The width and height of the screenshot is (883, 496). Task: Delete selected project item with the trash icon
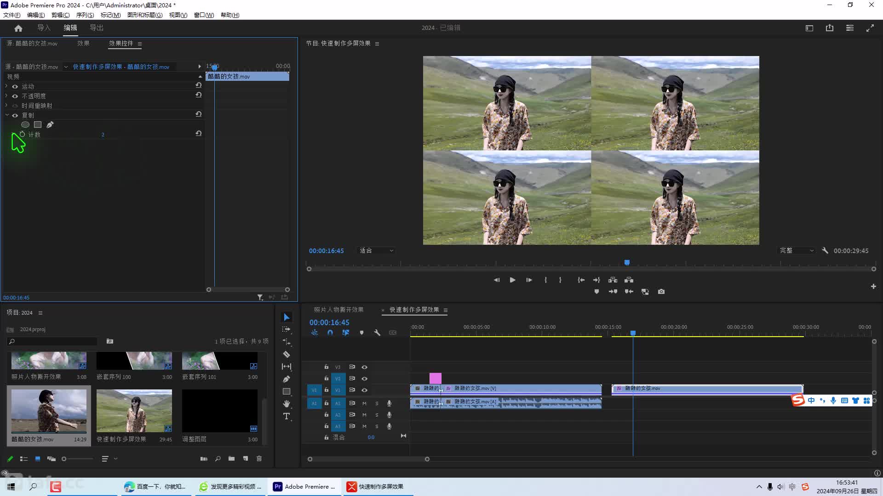(x=259, y=459)
